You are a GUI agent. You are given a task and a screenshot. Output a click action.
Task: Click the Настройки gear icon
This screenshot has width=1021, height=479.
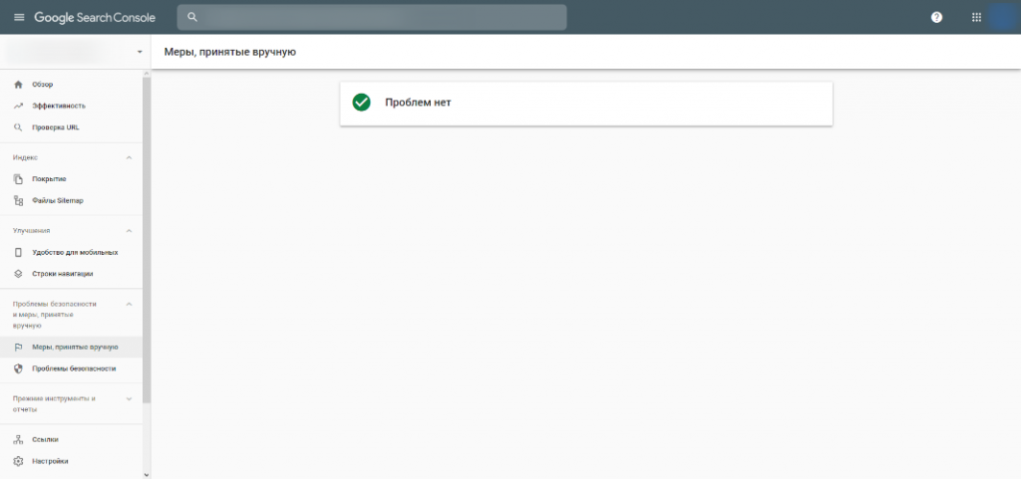[x=18, y=461]
